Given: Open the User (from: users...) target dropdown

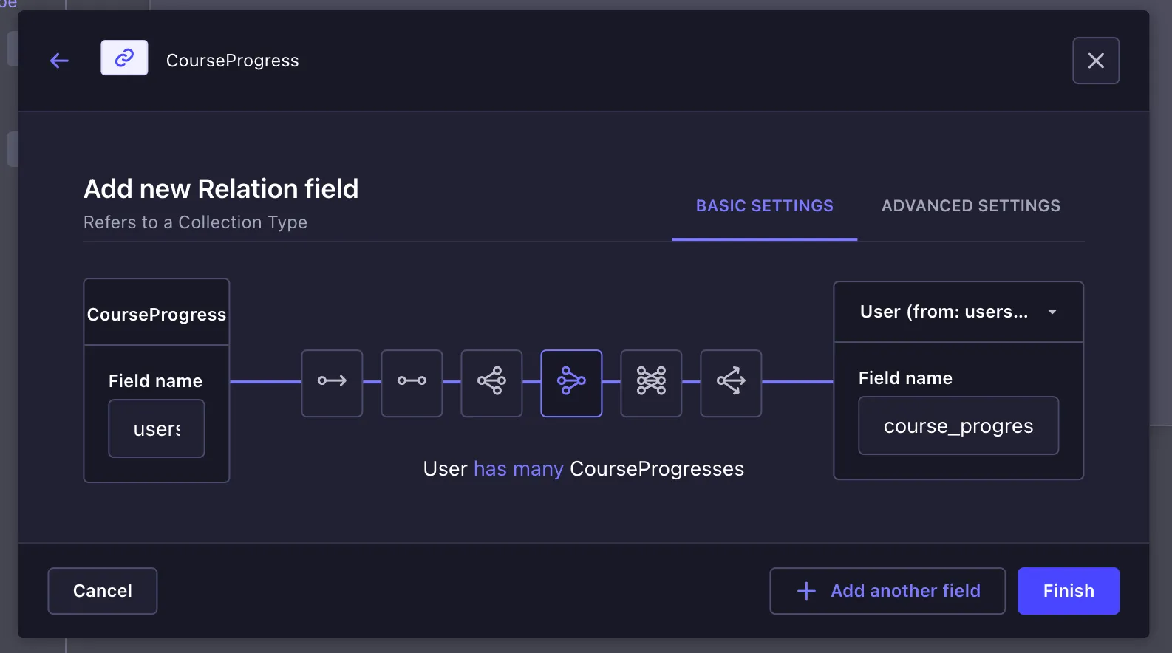Looking at the screenshot, I should point(958,312).
